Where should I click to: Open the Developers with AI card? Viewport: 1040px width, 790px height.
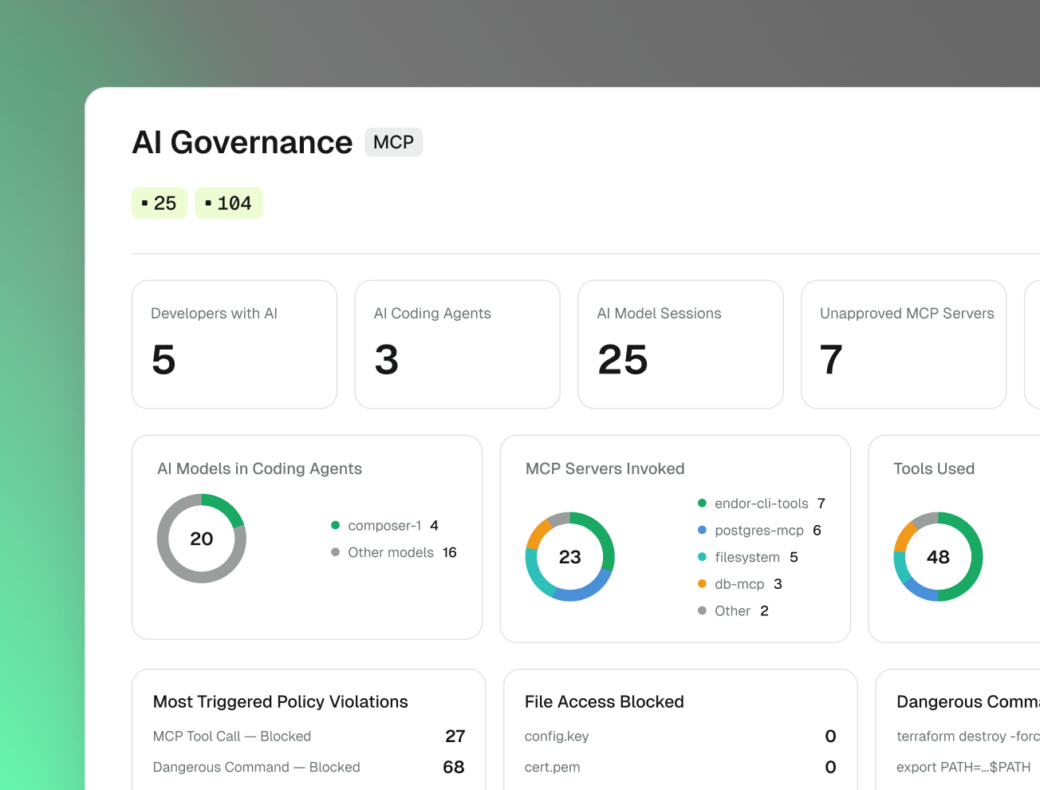234,345
